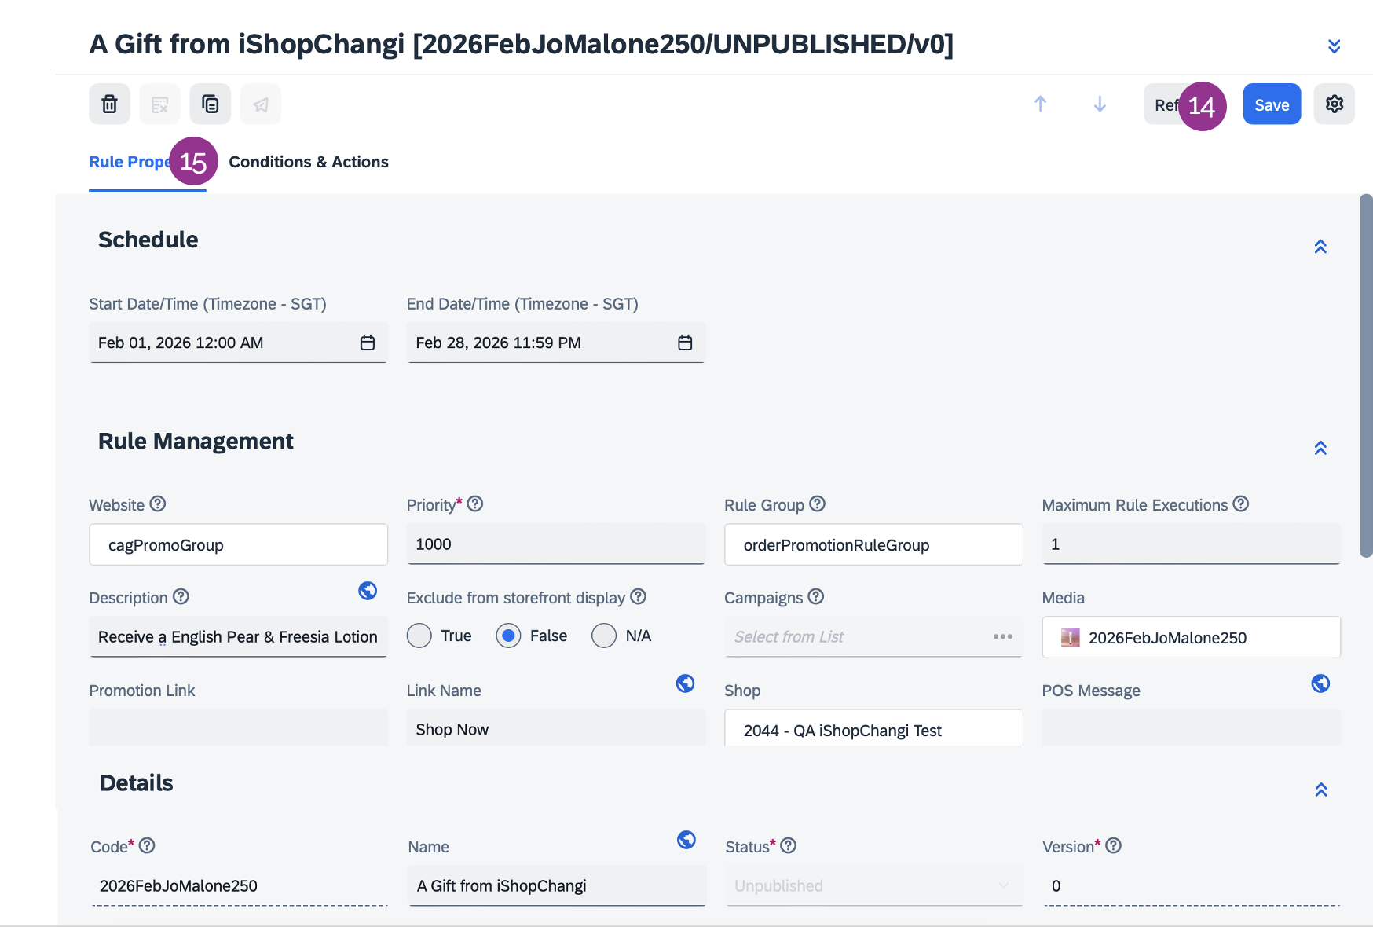Viewport: 1373px width, 927px height.
Task: Select the N/A radio button
Action: tap(604, 636)
